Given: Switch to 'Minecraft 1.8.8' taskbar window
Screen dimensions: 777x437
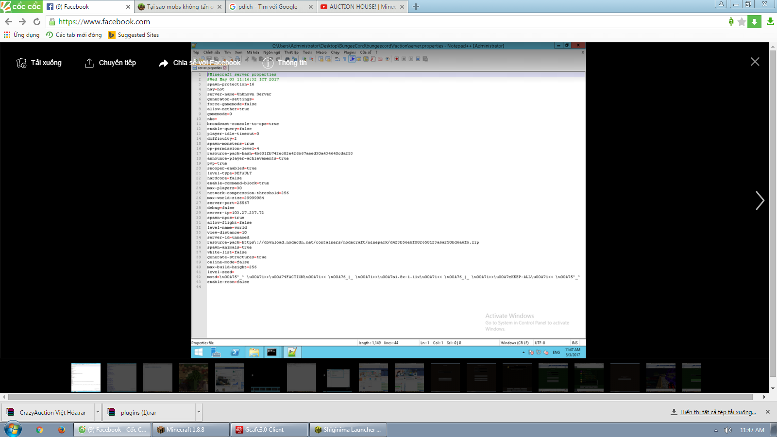Looking at the screenshot, I should click(191, 430).
